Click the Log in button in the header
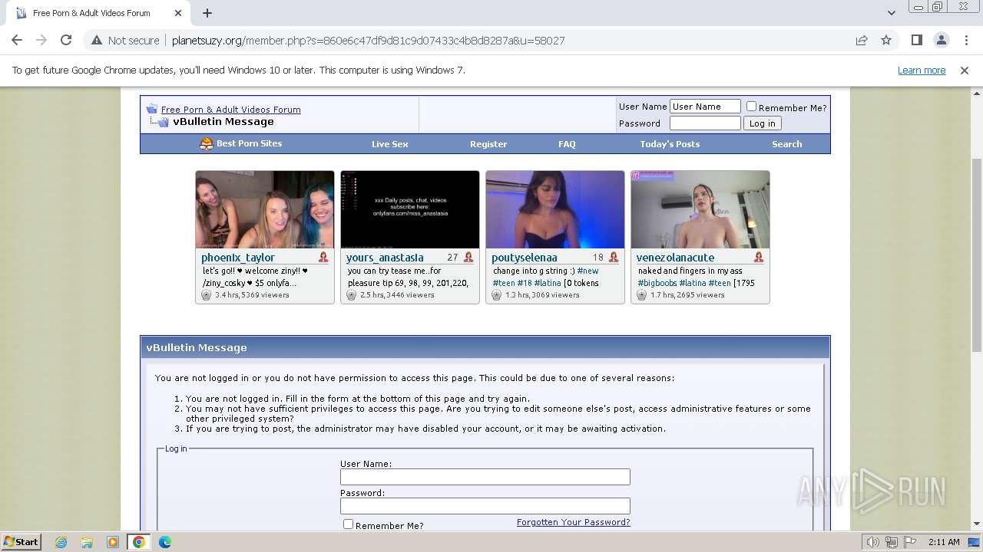Screen dimensions: 983x552 (762, 123)
